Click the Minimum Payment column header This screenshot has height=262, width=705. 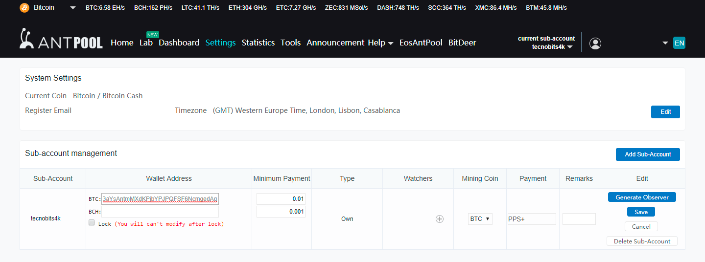click(x=282, y=178)
